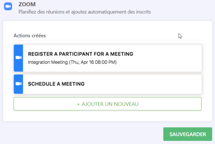The image size is (215, 144).
Task: Click the plus sign in Ajouter un nouveau
Action: tap(78, 104)
